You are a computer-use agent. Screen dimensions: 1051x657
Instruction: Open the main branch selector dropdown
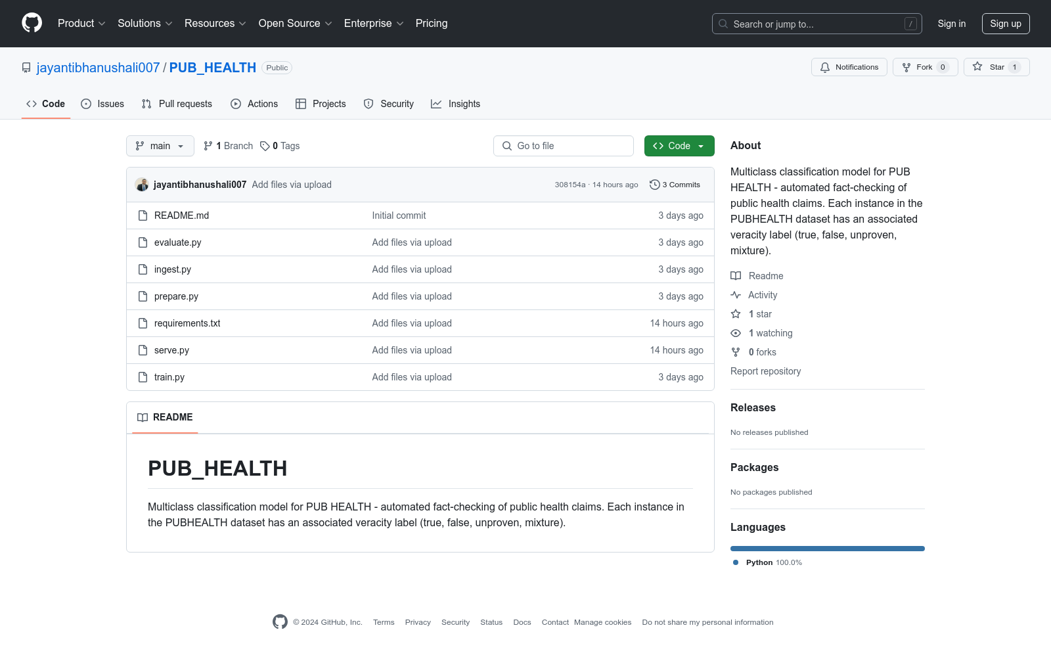(x=160, y=146)
